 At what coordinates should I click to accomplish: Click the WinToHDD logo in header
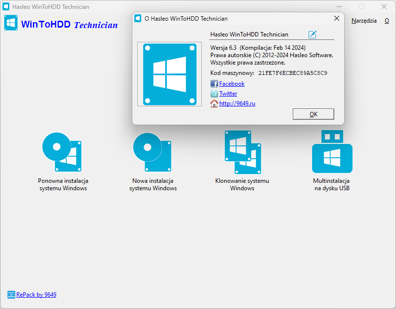tap(11, 23)
